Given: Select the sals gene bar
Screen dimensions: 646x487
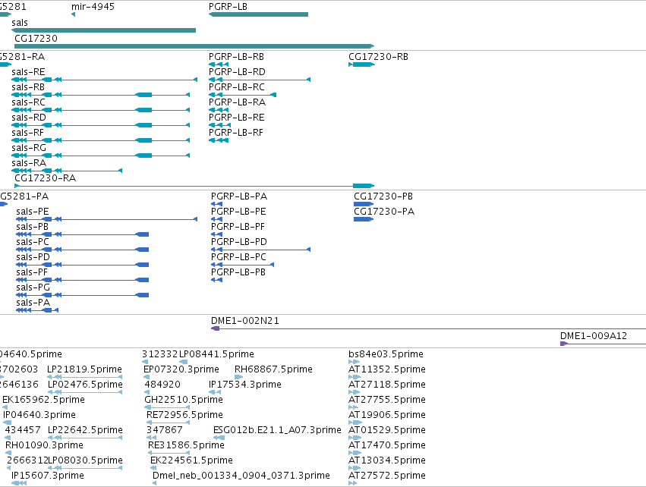Looking at the screenshot, I should [104, 30].
